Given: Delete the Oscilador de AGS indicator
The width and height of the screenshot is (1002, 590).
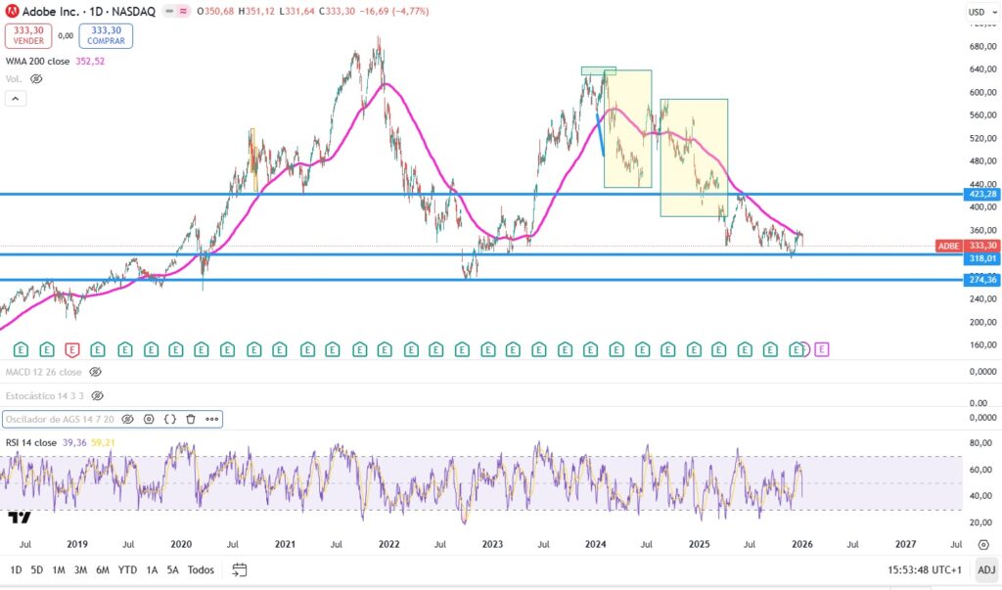Looking at the screenshot, I should (190, 419).
